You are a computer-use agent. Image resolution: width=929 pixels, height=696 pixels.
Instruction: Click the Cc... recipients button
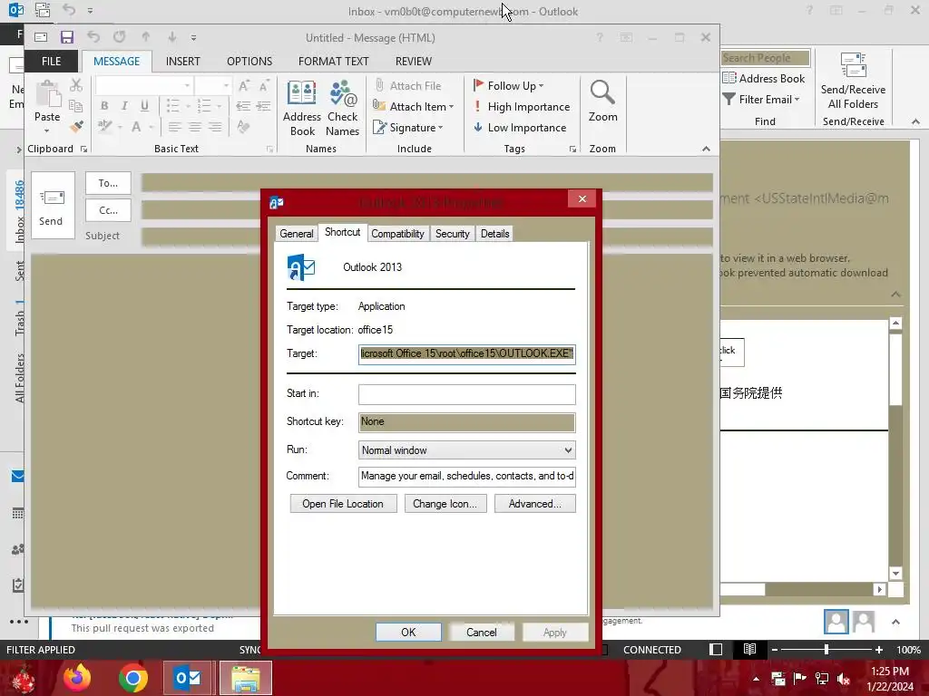click(x=108, y=210)
